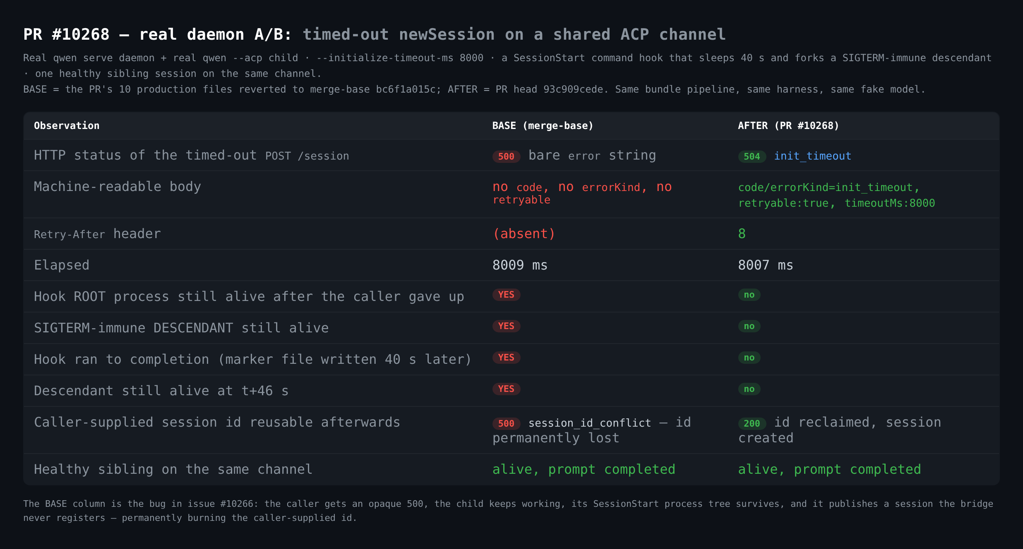Click the retryable:true, timeoutMs:8000 body text
1023x549 pixels.
836,203
